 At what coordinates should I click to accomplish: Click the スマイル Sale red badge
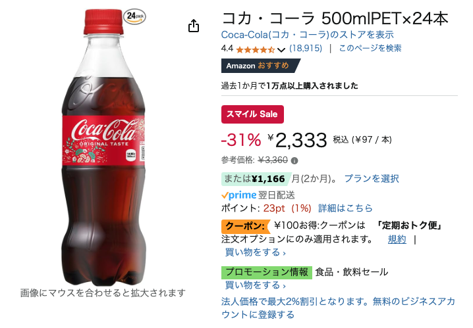252,114
